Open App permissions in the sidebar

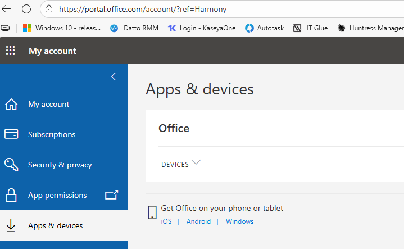coord(57,196)
